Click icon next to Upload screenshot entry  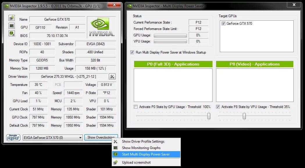click(115, 162)
